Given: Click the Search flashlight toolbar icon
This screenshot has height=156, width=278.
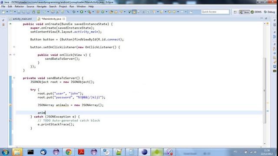Looking at the screenshot, I should click(121, 12).
